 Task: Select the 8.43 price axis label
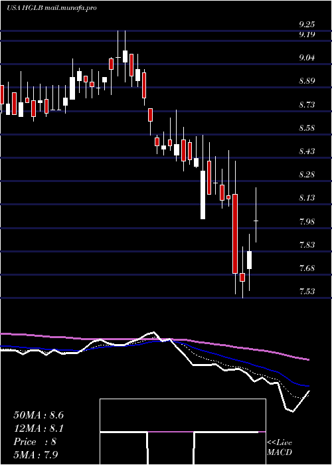pos(307,151)
